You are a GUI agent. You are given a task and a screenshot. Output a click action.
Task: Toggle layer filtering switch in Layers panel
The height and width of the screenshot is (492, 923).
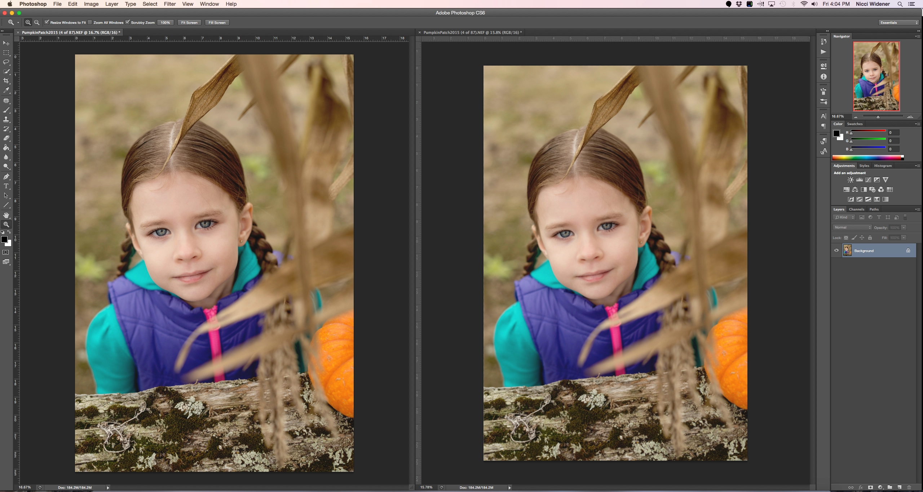click(x=905, y=217)
